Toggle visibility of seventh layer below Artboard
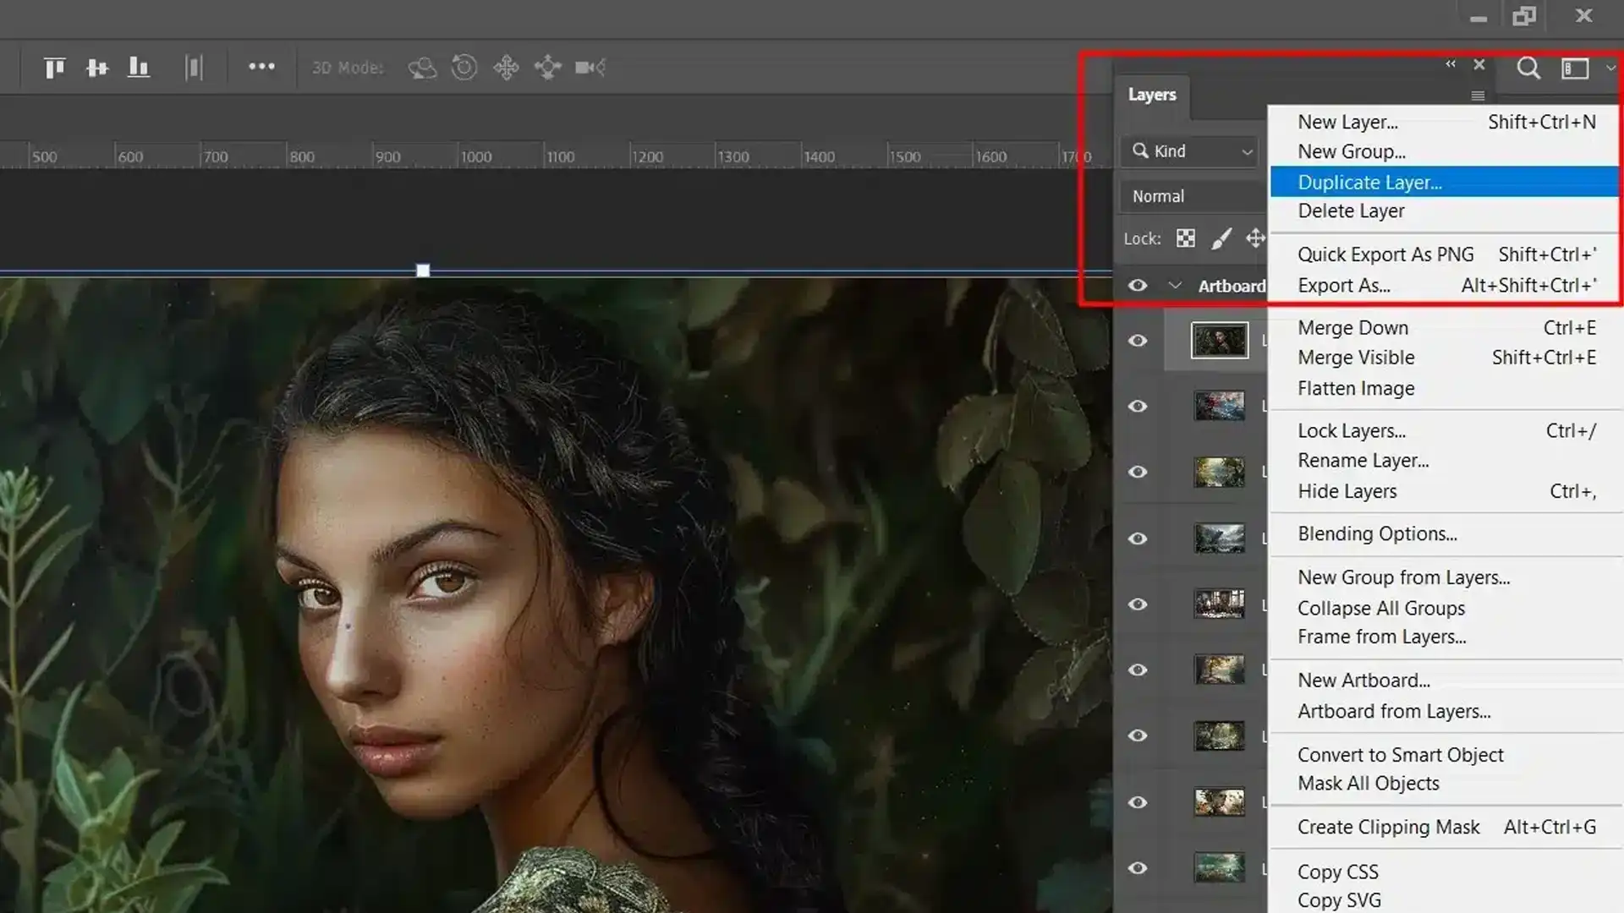 (1138, 736)
